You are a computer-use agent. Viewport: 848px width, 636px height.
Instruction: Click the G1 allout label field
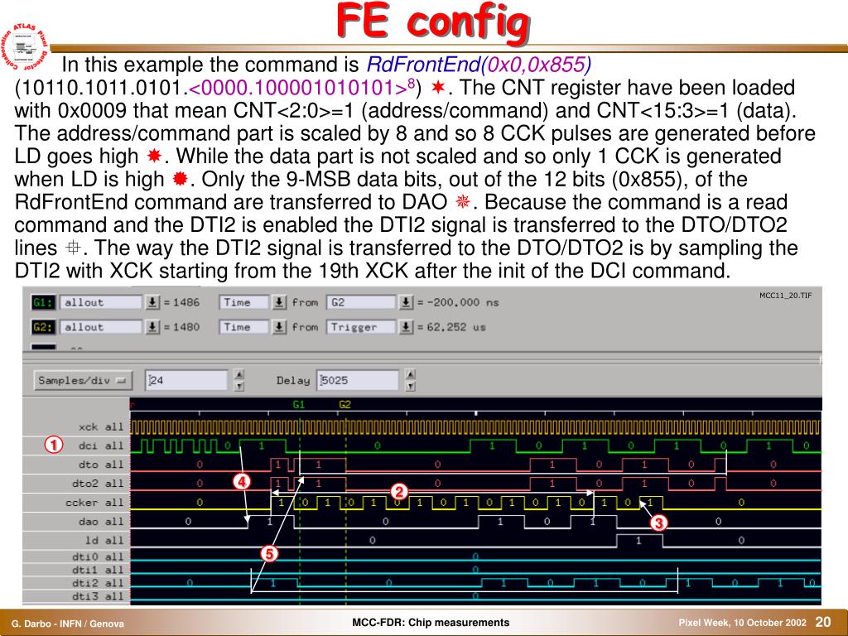[x=100, y=302]
